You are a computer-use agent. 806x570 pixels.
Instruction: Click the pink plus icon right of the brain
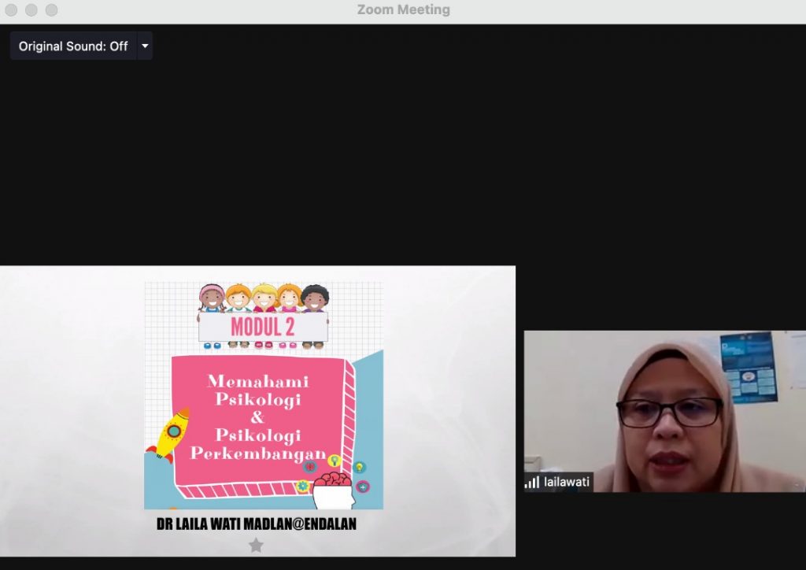tap(362, 487)
